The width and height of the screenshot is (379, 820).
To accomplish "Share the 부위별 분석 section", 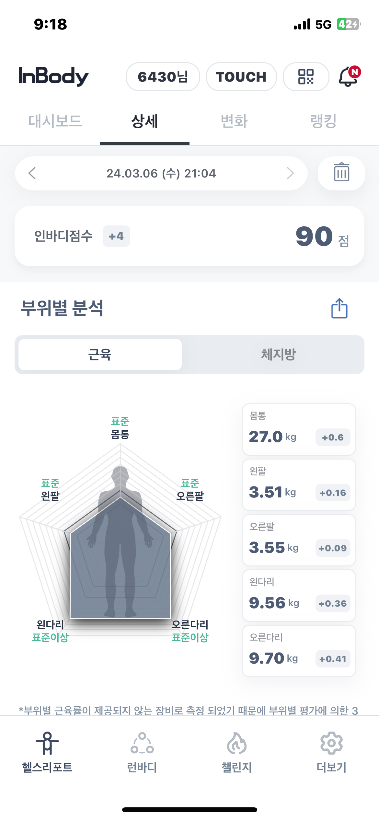I will (339, 308).
